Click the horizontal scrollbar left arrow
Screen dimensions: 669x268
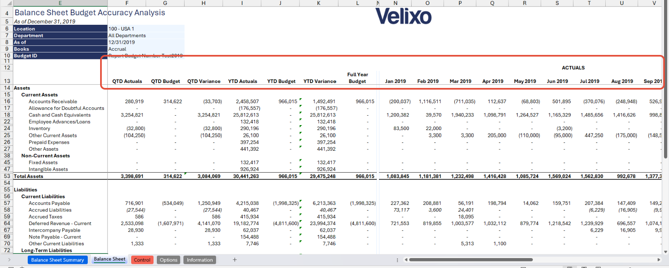click(x=406, y=260)
